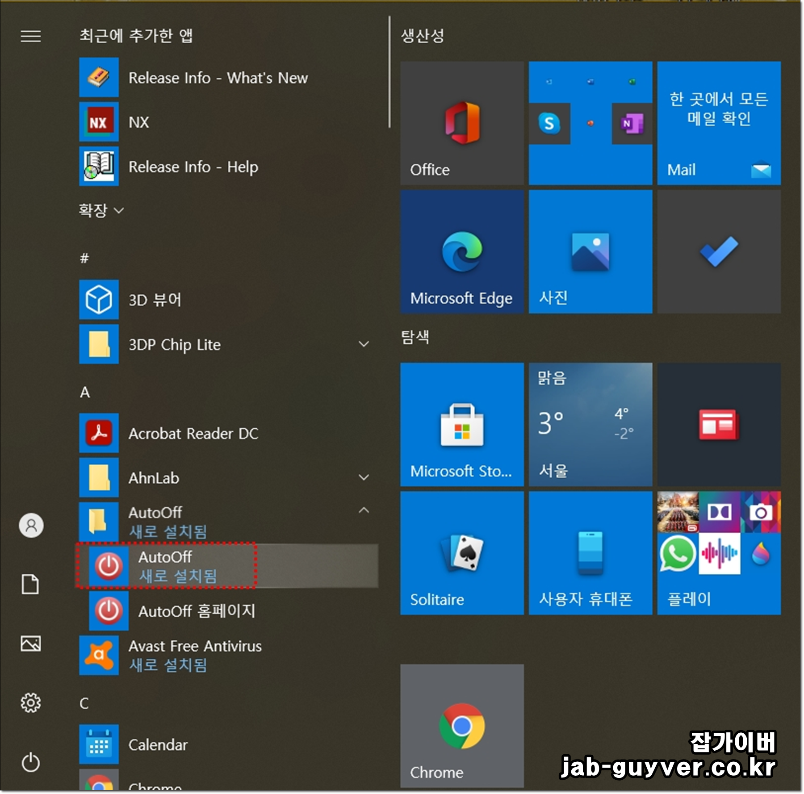Open the Mail tile

point(719,123)
